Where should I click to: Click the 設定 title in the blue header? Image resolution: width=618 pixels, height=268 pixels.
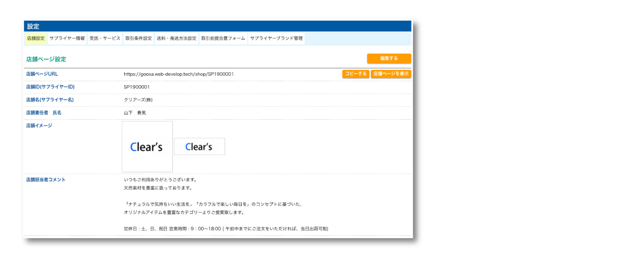click(33, 26)
